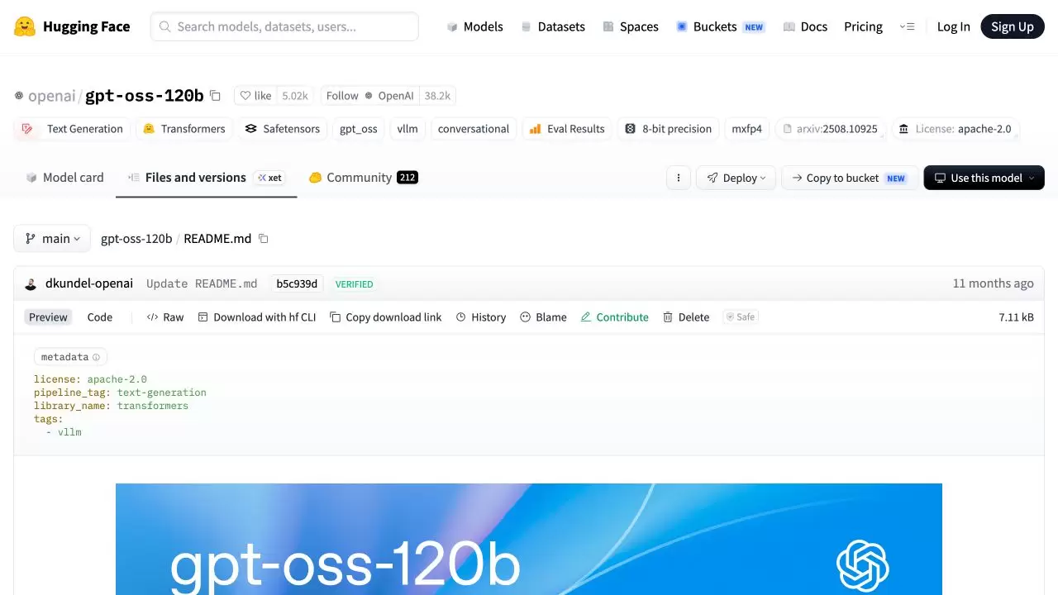This screenshot has height=595, width=1058.
Task: Copy the README.md file path icon
Action: point(264,239)
